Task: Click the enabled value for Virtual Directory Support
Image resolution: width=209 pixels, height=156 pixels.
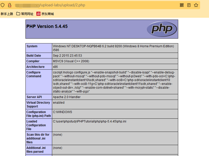Action: pyautogui.click(x=59, y=102)
